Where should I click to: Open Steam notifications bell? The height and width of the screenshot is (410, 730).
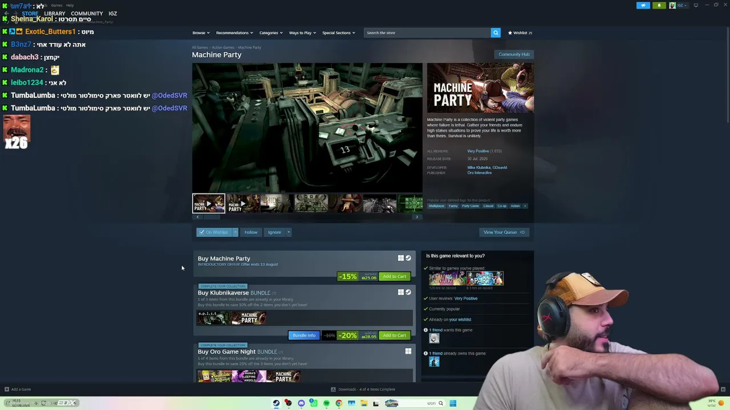(x=659, y=5)
